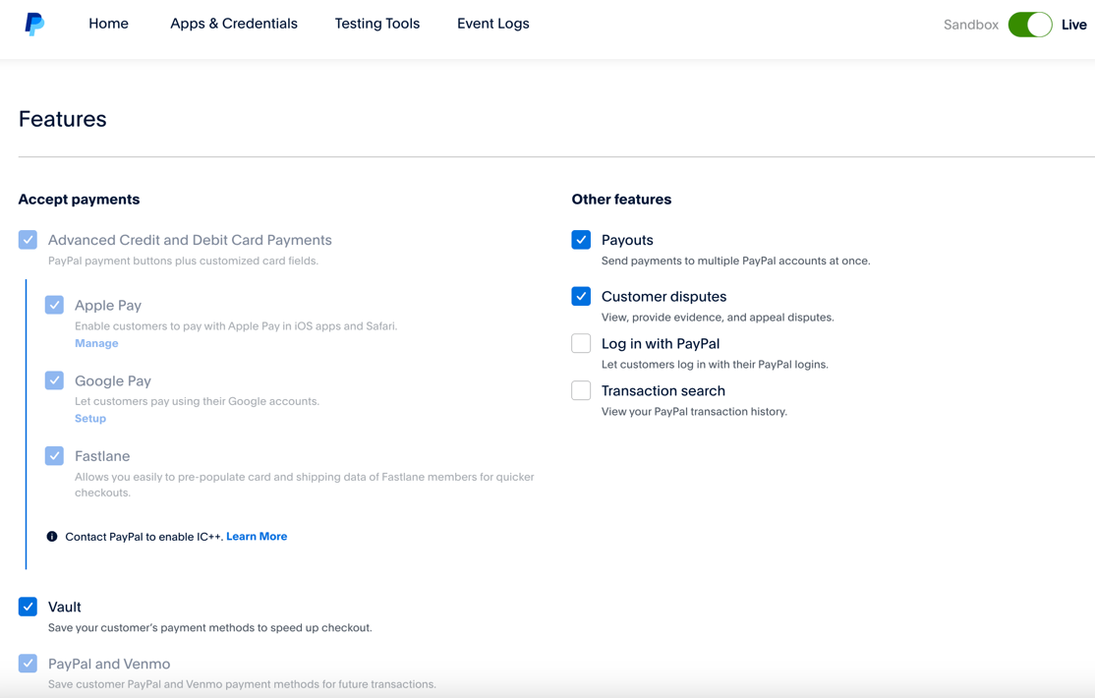The width and height of the screenshot is (1095, 698).
Task: Open the Testing Tools menu
Action: (377, 24)
